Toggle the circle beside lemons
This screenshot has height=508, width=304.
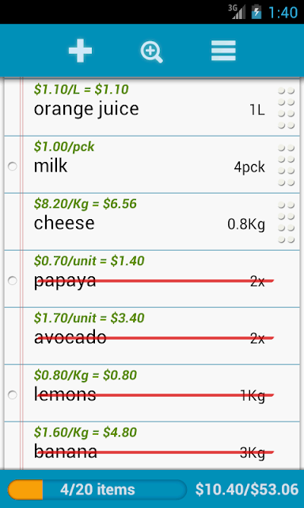pyautogui.click(x=13, y=395)
